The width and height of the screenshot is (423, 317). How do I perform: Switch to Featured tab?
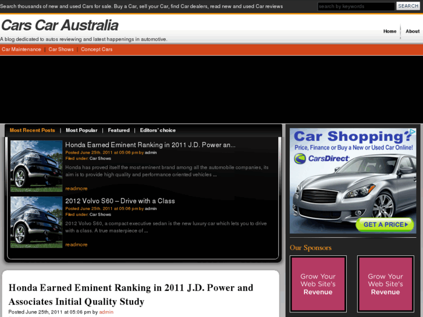119,130
